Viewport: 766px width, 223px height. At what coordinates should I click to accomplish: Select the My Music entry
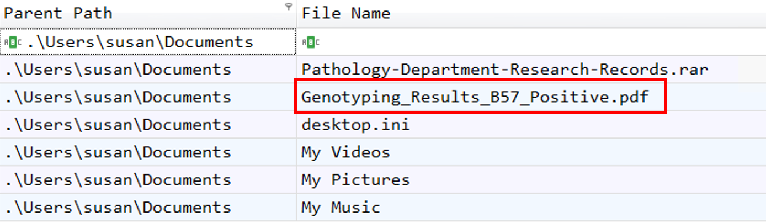click(341, 208)
